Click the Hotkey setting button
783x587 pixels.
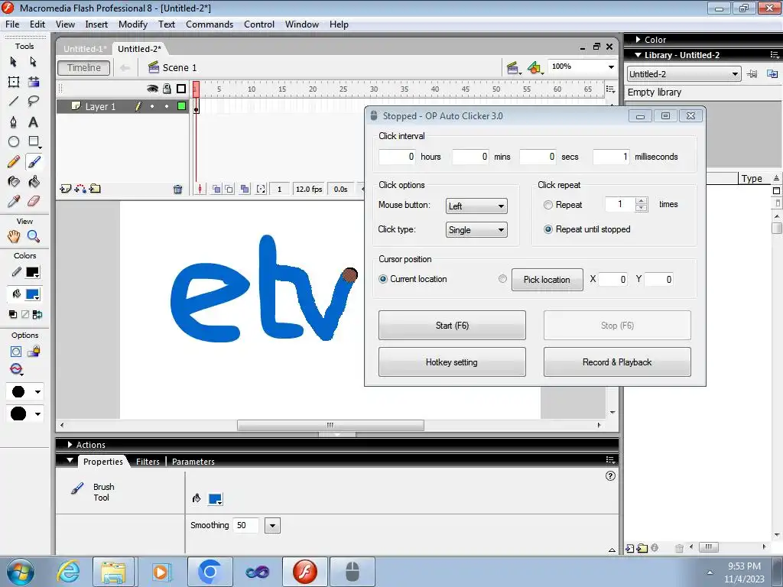coord(452,362)
